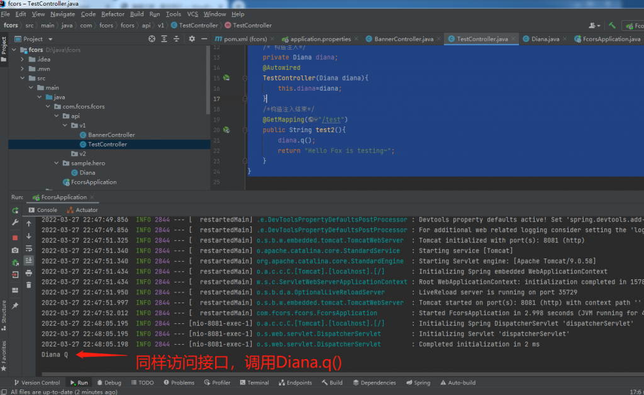Expand the .mvn folder
644x395 pixels.
pos(23,69)
